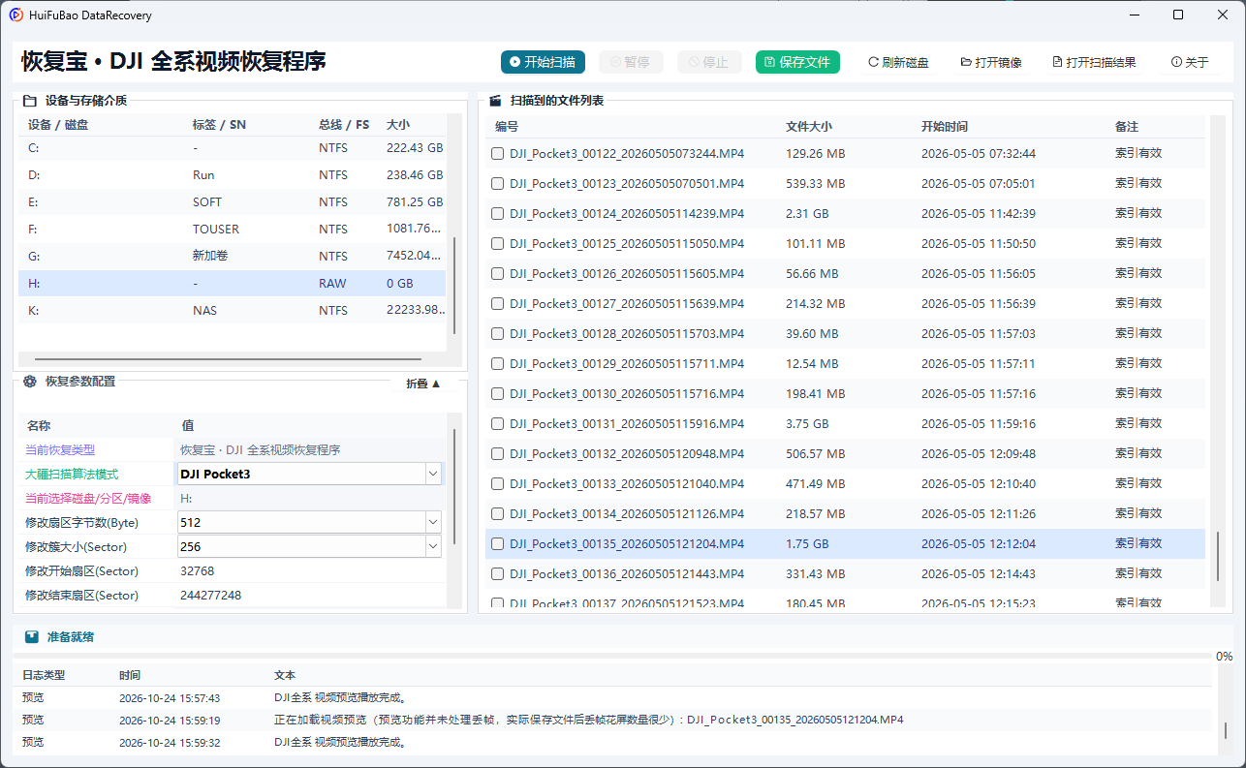Click the recovery parameters gear icon
Screen dimensions: 1246x768
point(30,382)
